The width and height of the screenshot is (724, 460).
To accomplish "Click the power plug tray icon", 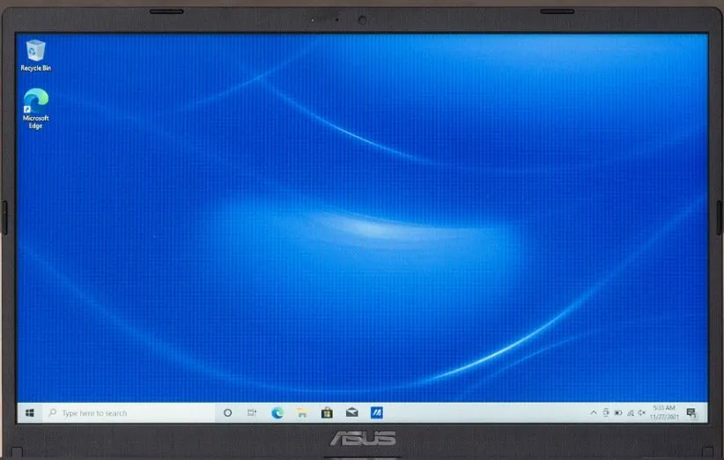I will coord(606,412).
